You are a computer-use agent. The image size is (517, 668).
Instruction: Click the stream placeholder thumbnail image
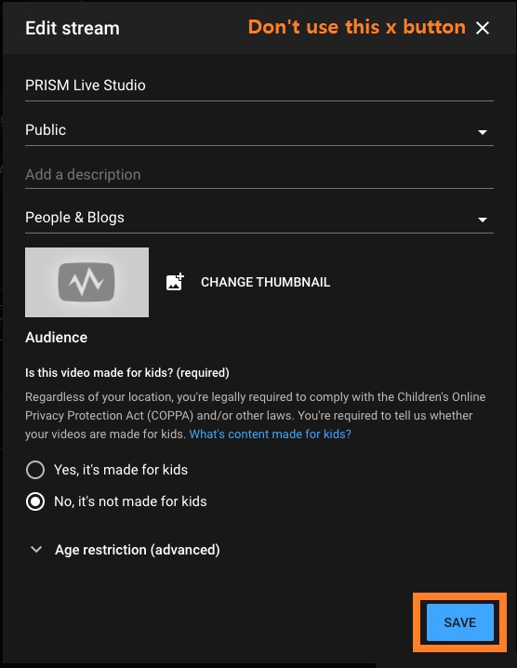pos(86,282)
